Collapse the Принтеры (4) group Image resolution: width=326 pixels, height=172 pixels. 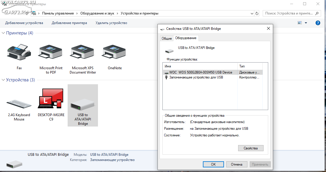point(3,33)
